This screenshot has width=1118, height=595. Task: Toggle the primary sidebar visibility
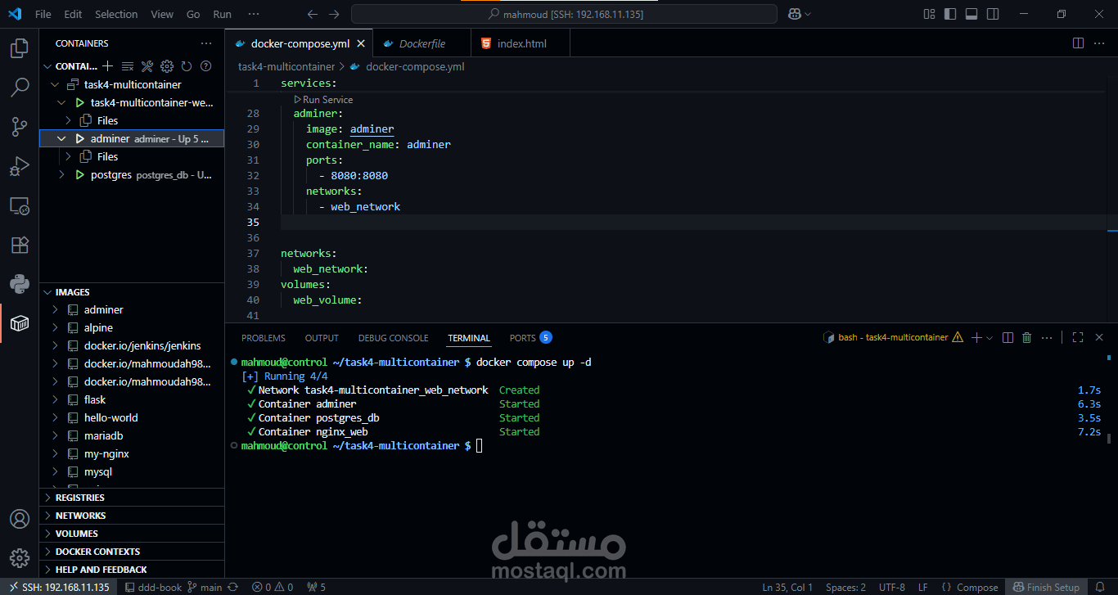[x=950, y=14]
